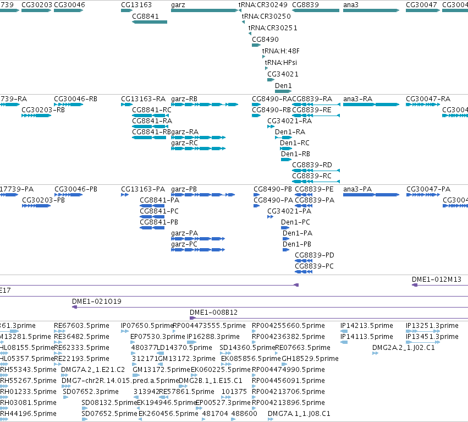
Task: Select the CG30047 gene label
Action: click(x=421, y=5)
